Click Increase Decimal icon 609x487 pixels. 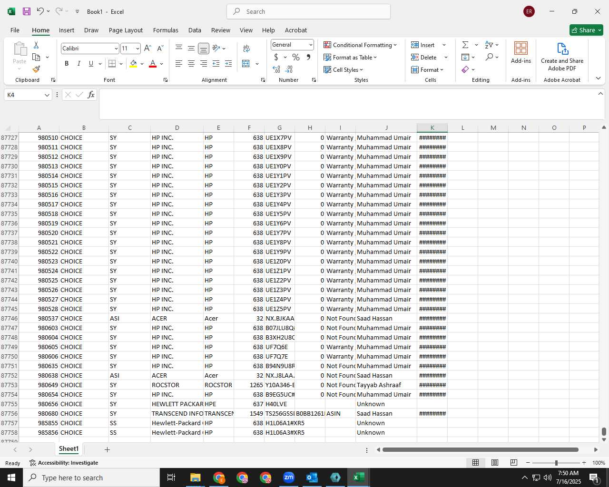(x=276, y=69)
